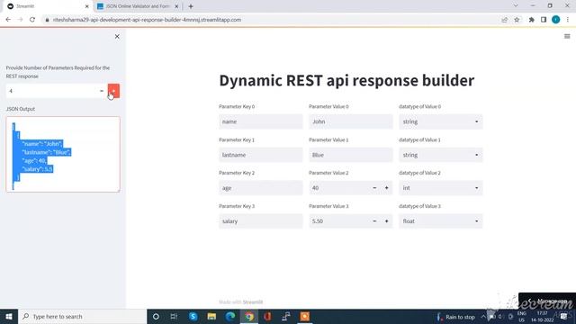Viewport: 576px width, 324px height.
Task: Reload the current page
Action: pyautogui.click(x=32, y=20)
